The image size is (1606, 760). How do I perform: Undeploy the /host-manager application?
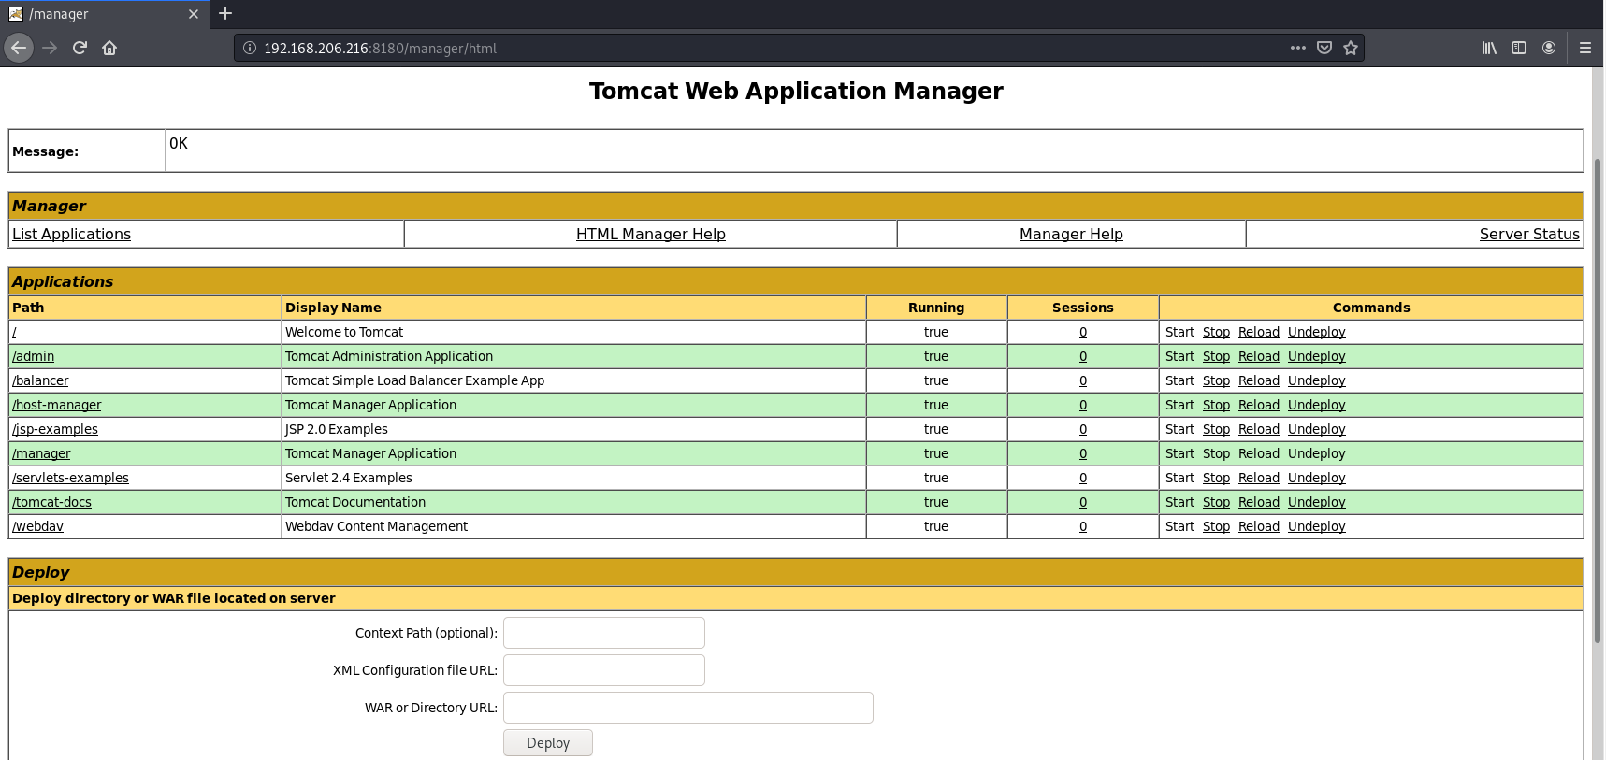click(x=1317, y=405)
